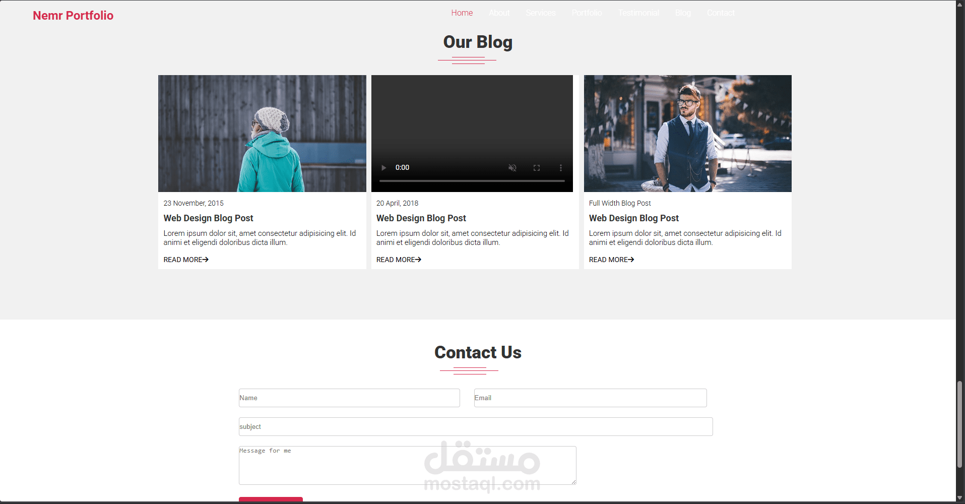Open video more options menu
This screenshot has height=504, width=965.
pos(561,168)
